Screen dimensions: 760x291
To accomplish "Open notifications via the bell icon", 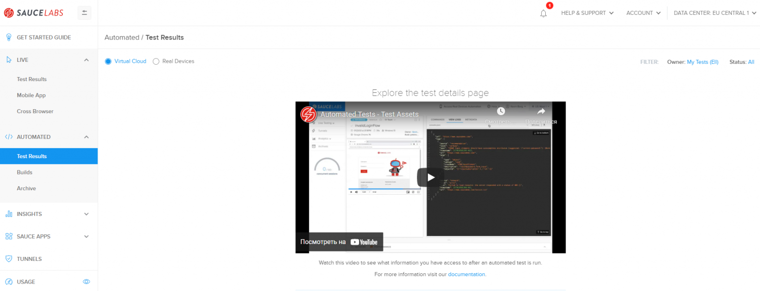I will pyautogui.click(x=543, y=13).
